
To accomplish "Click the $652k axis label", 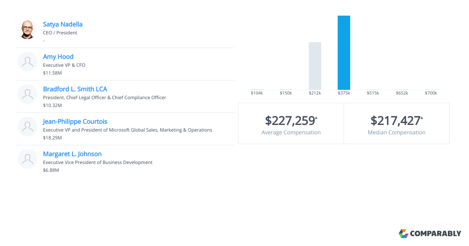I will pos(402,93).
